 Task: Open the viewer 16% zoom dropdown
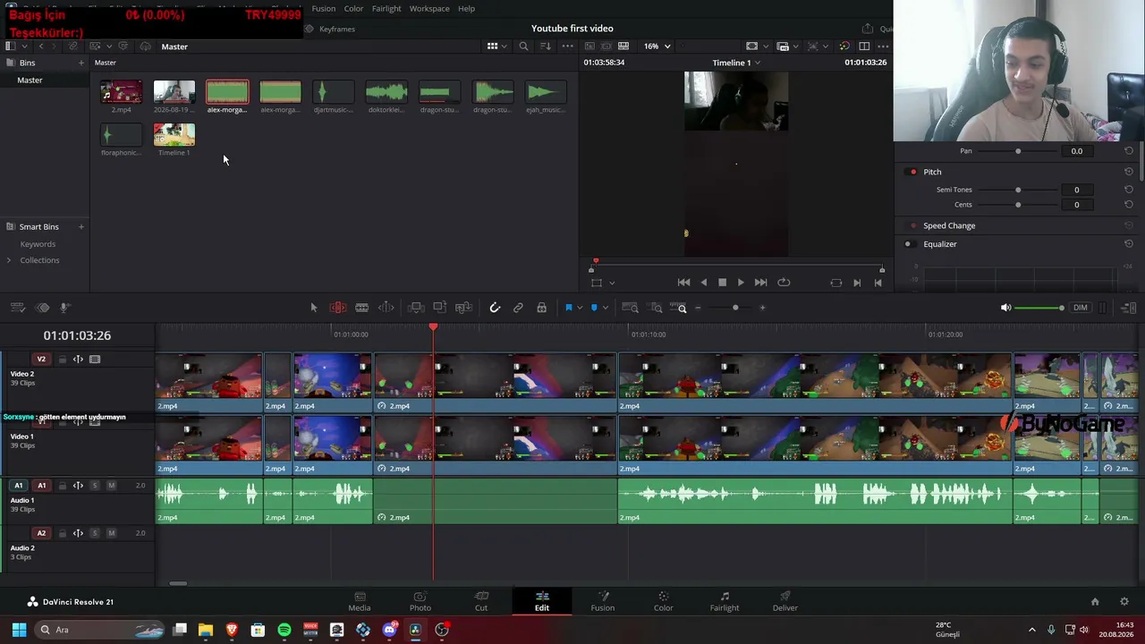(x=657, y=47)
